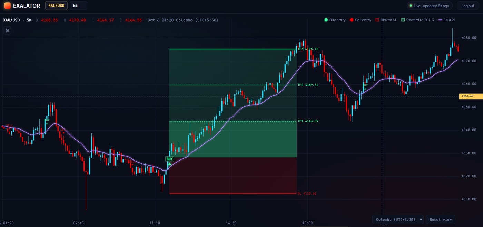Image resolution: width=483 pixels, height=227 pixels.
Task: Click the 07:45 time axis label
Action: (79, 223)
